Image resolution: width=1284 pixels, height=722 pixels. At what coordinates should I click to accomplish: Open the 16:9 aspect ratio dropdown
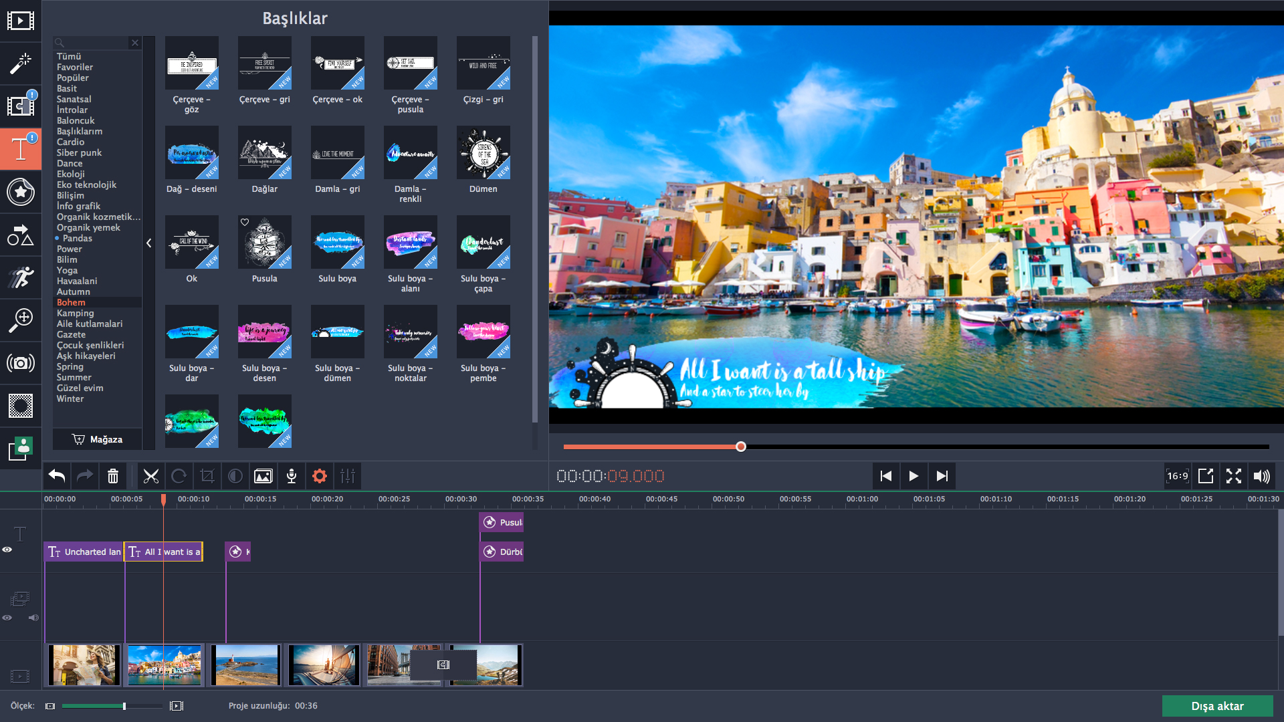tap(1177, 476)
